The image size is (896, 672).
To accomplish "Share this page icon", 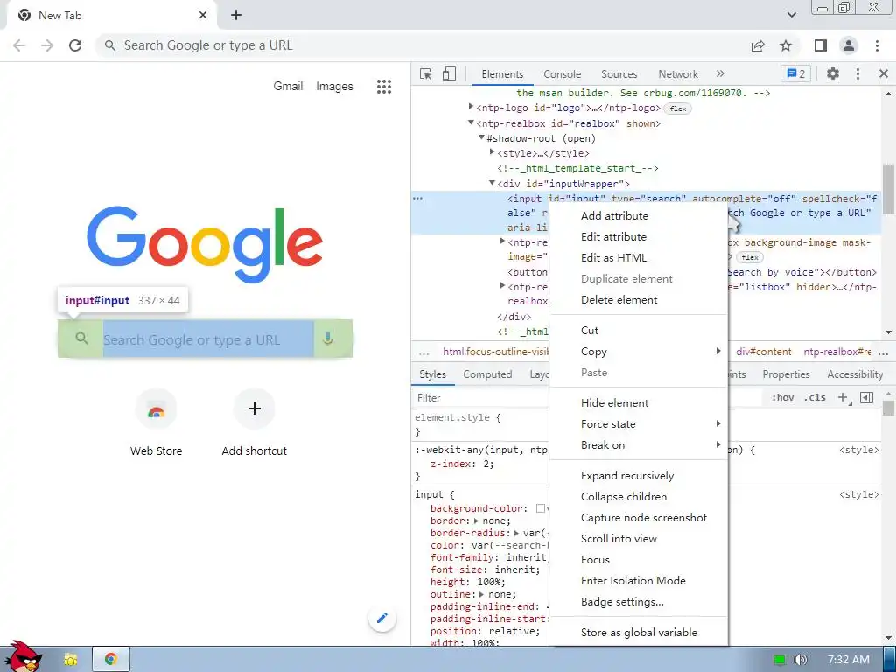I will [758, 45].
